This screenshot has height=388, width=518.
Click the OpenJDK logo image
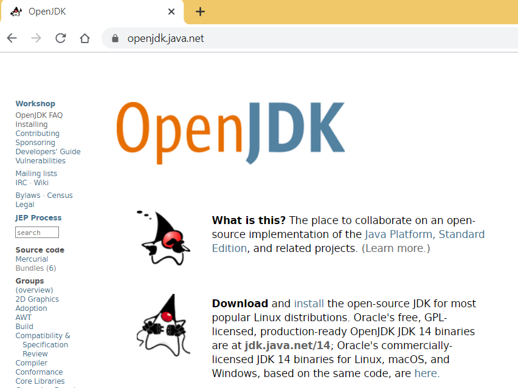click(230, 133)
